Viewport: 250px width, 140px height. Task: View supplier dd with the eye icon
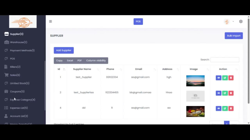(x=218, y=108)
